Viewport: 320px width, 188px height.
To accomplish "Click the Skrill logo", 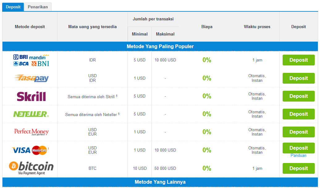I will 31,96.
